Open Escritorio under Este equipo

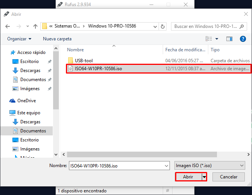coord(29,140)
